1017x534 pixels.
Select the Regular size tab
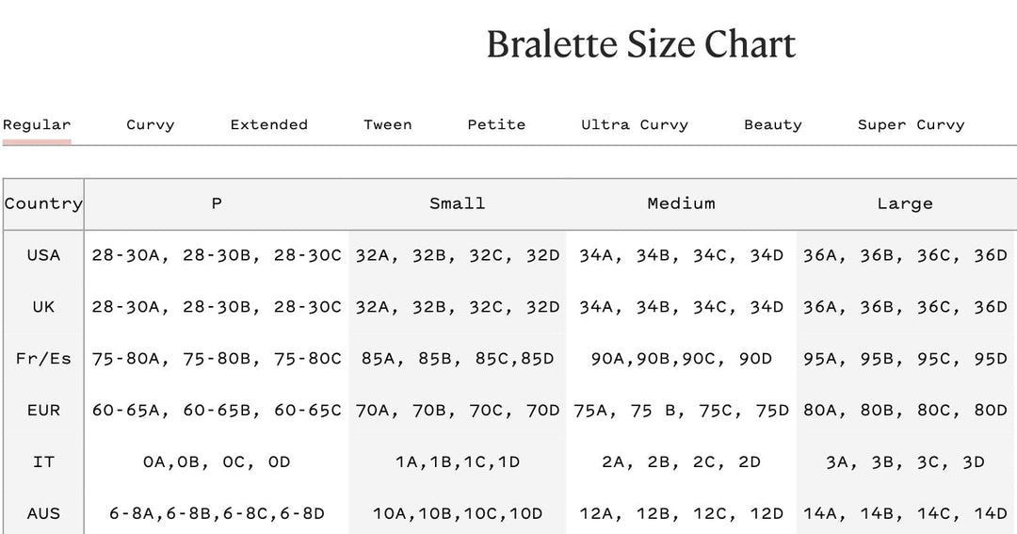pyautogui.click(x=37, y=124)
